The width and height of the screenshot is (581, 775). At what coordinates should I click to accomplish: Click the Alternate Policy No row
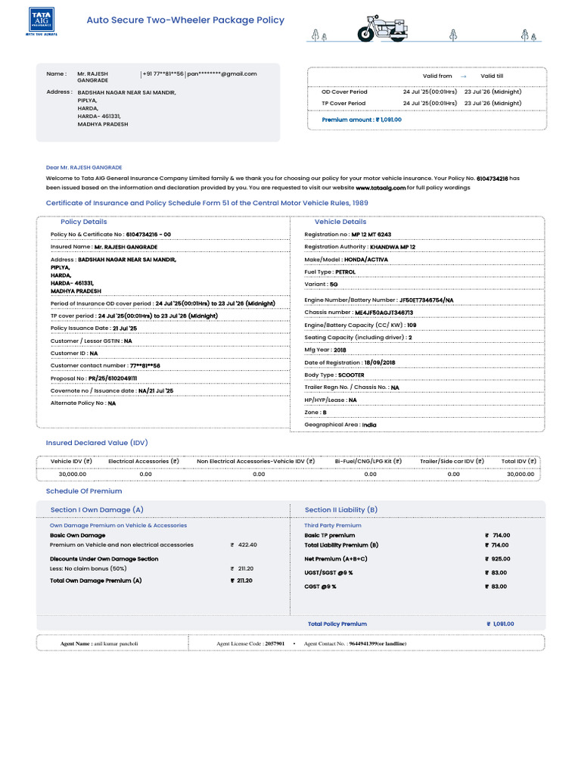click(x=83, y=403)
